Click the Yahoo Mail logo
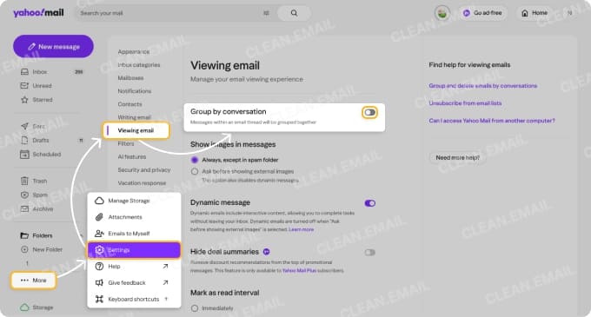 [38, 13]
